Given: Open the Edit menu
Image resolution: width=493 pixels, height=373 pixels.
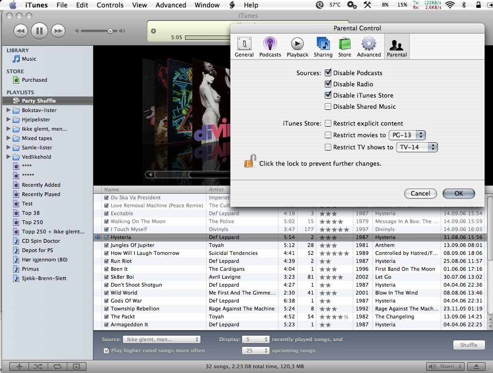Looking at the screenshot, I should pyautogui.click(x=82, y=5).
